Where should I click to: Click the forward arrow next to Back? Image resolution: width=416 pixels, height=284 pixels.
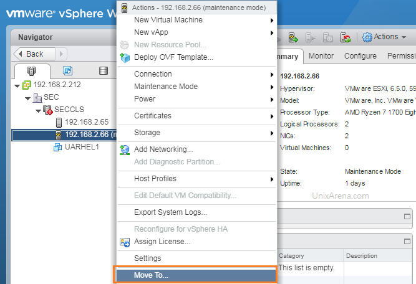(x=61, y=54)
